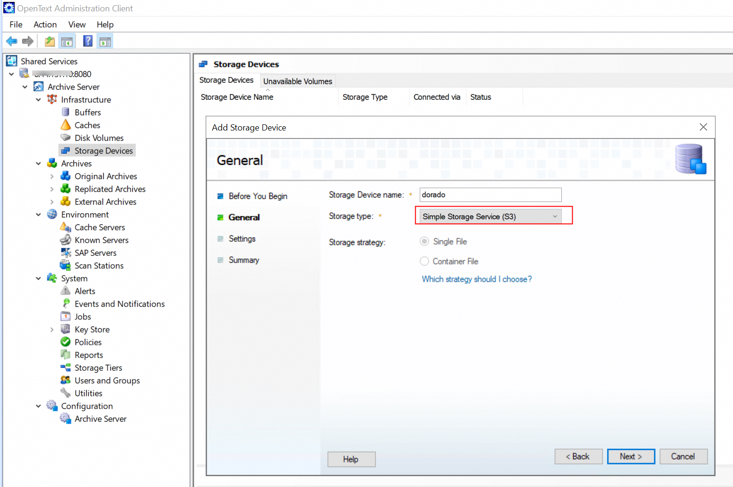Go to the Summary wizard step
This screenshot has height=487, width=733.
click(x=244, y=260)
